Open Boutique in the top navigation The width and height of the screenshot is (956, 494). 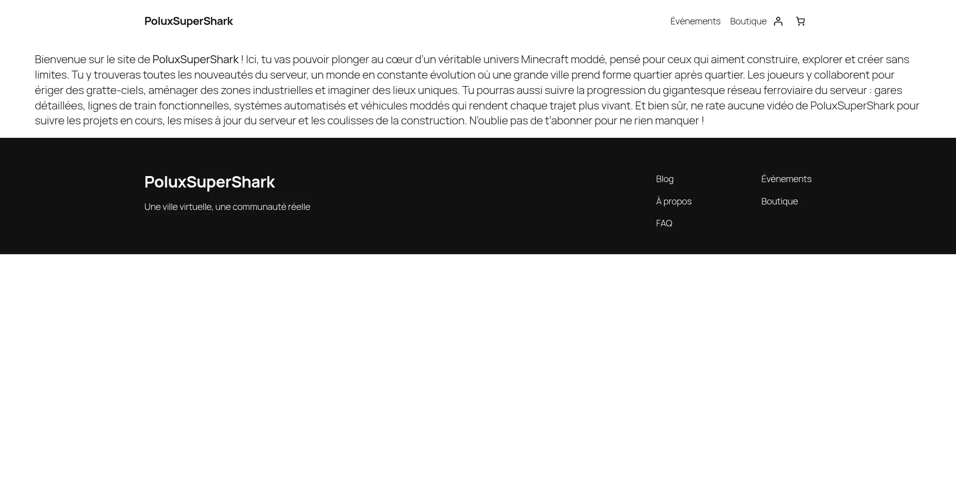click(x=748, y=21)
